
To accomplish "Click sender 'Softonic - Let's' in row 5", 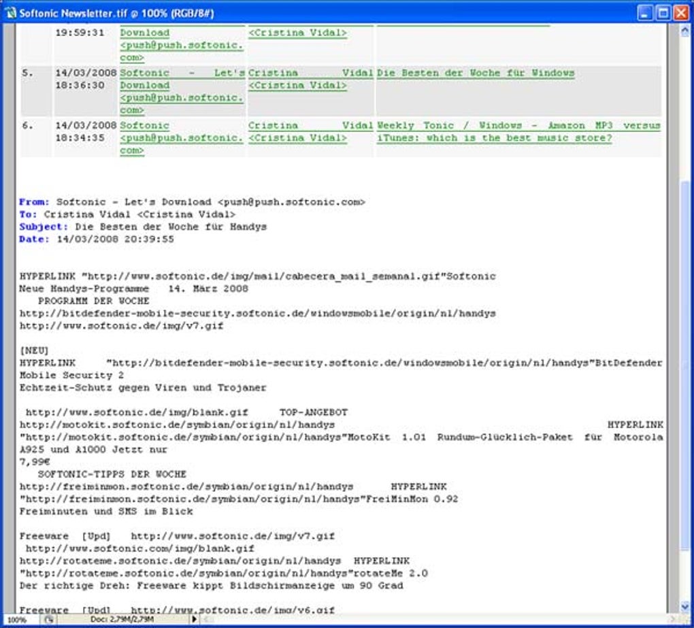I will pos(182,73).
